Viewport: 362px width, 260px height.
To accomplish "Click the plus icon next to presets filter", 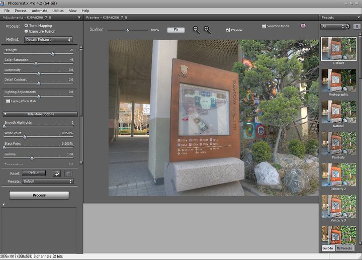I will point(348,26).
